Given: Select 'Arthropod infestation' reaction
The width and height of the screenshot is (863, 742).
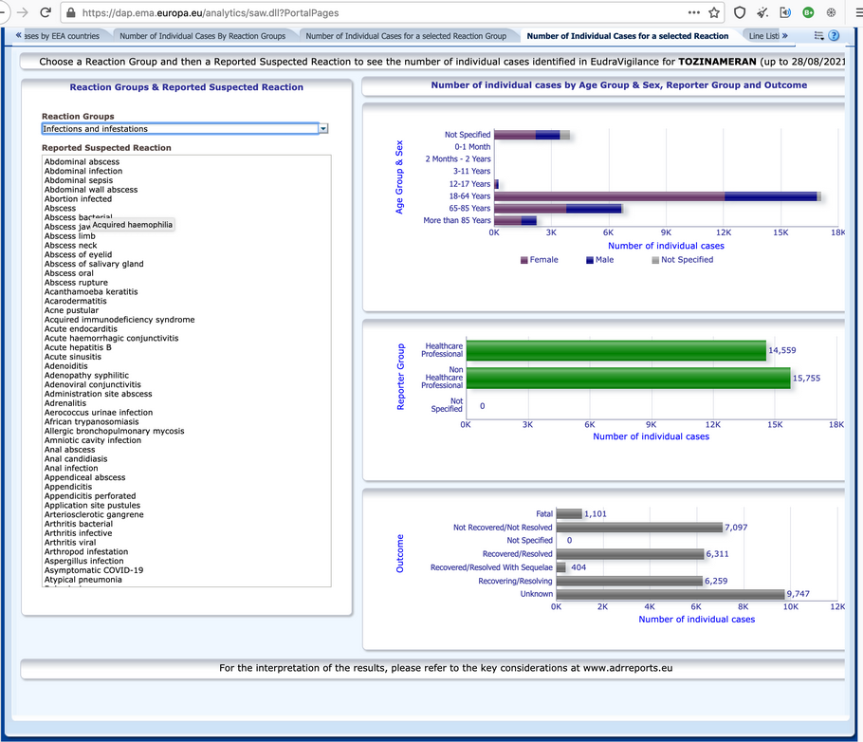Looking at the screenshot, I should click(86, 551).
